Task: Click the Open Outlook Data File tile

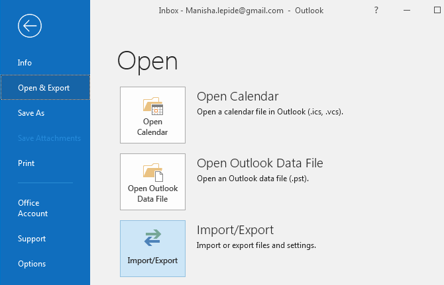Action: (x=152, y=182)
